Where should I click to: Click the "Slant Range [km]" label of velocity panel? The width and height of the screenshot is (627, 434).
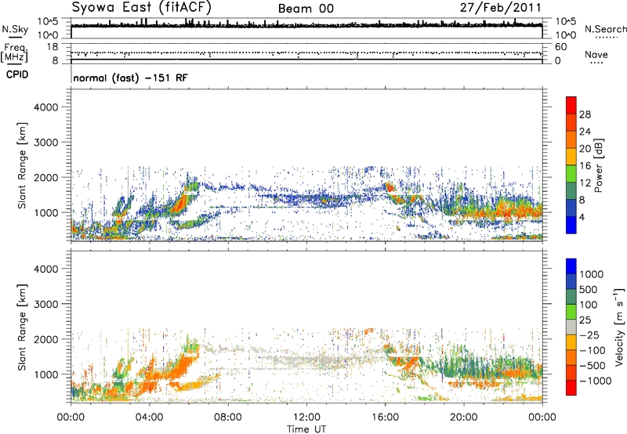pyautogui.click(x=22, y=327)
